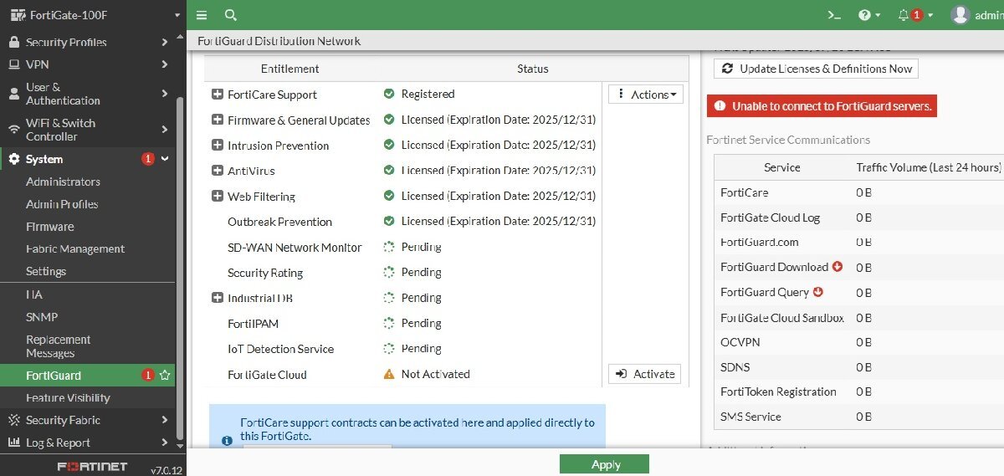The image size is (1004, 476).
Task: Click Update Licenses & Definitions Now
Action: pyautogui.click(x=816, y=69)
